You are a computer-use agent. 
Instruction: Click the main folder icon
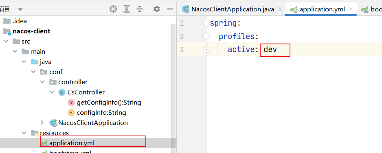pyautogui.click(x=25, y=52)
